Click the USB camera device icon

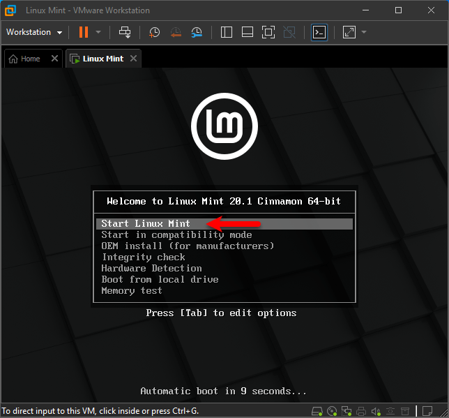[390, 412]
